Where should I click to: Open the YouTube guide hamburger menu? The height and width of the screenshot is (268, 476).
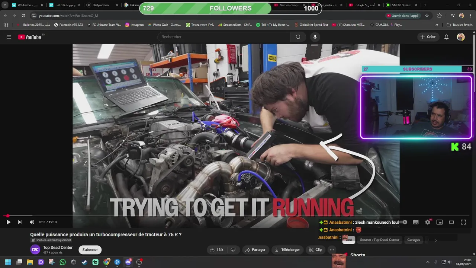pyautogui.click(x=9, y=37)
